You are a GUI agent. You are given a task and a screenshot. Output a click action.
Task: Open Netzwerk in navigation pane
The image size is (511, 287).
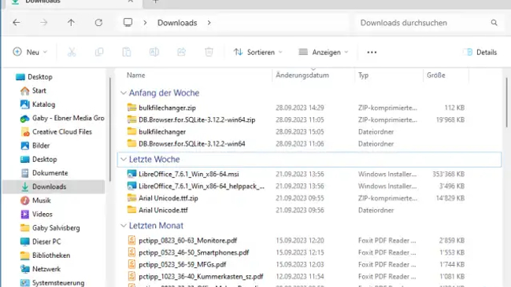[x=40, y=269]
